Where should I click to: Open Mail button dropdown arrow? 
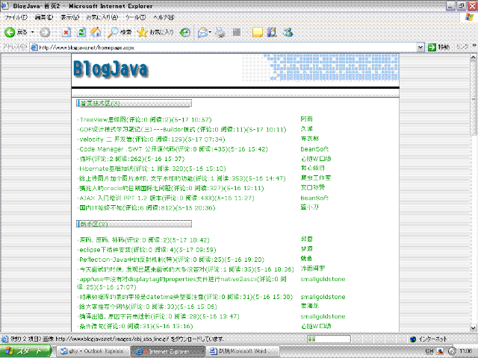coord(210,32)
